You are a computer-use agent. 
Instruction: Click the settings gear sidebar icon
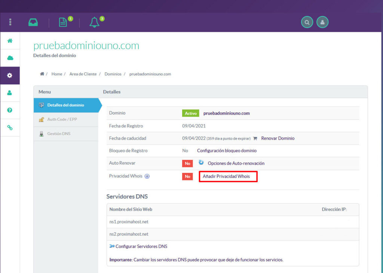tap(10, 75)
